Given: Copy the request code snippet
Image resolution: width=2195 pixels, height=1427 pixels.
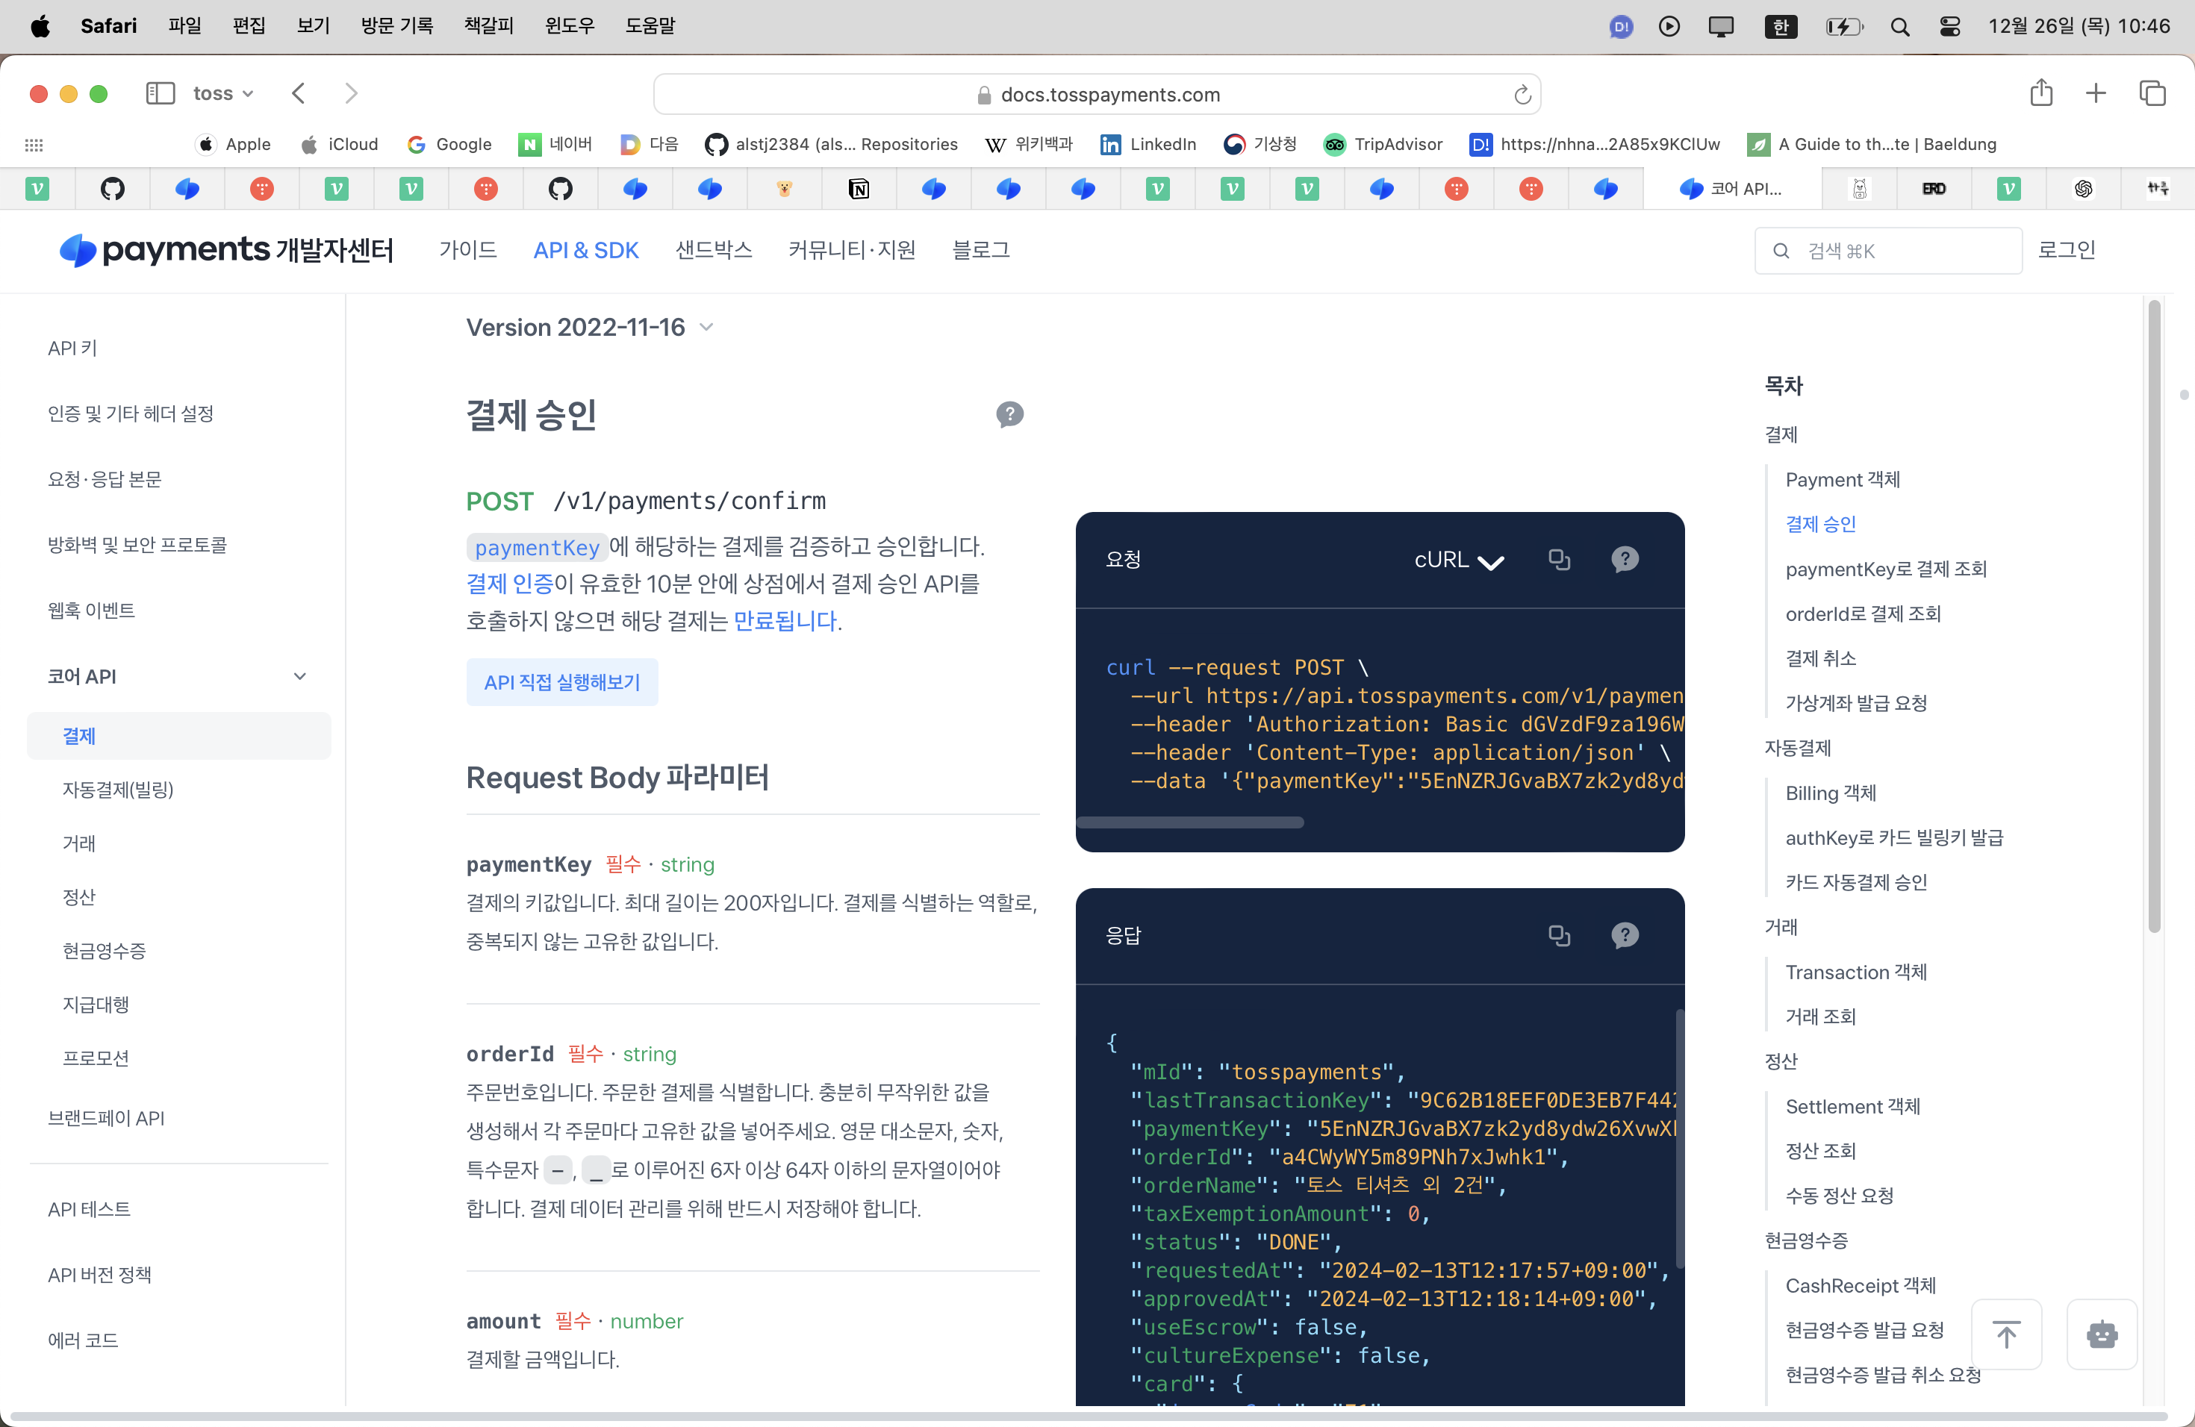Looking at the screenshot, I should [1559, 560].
